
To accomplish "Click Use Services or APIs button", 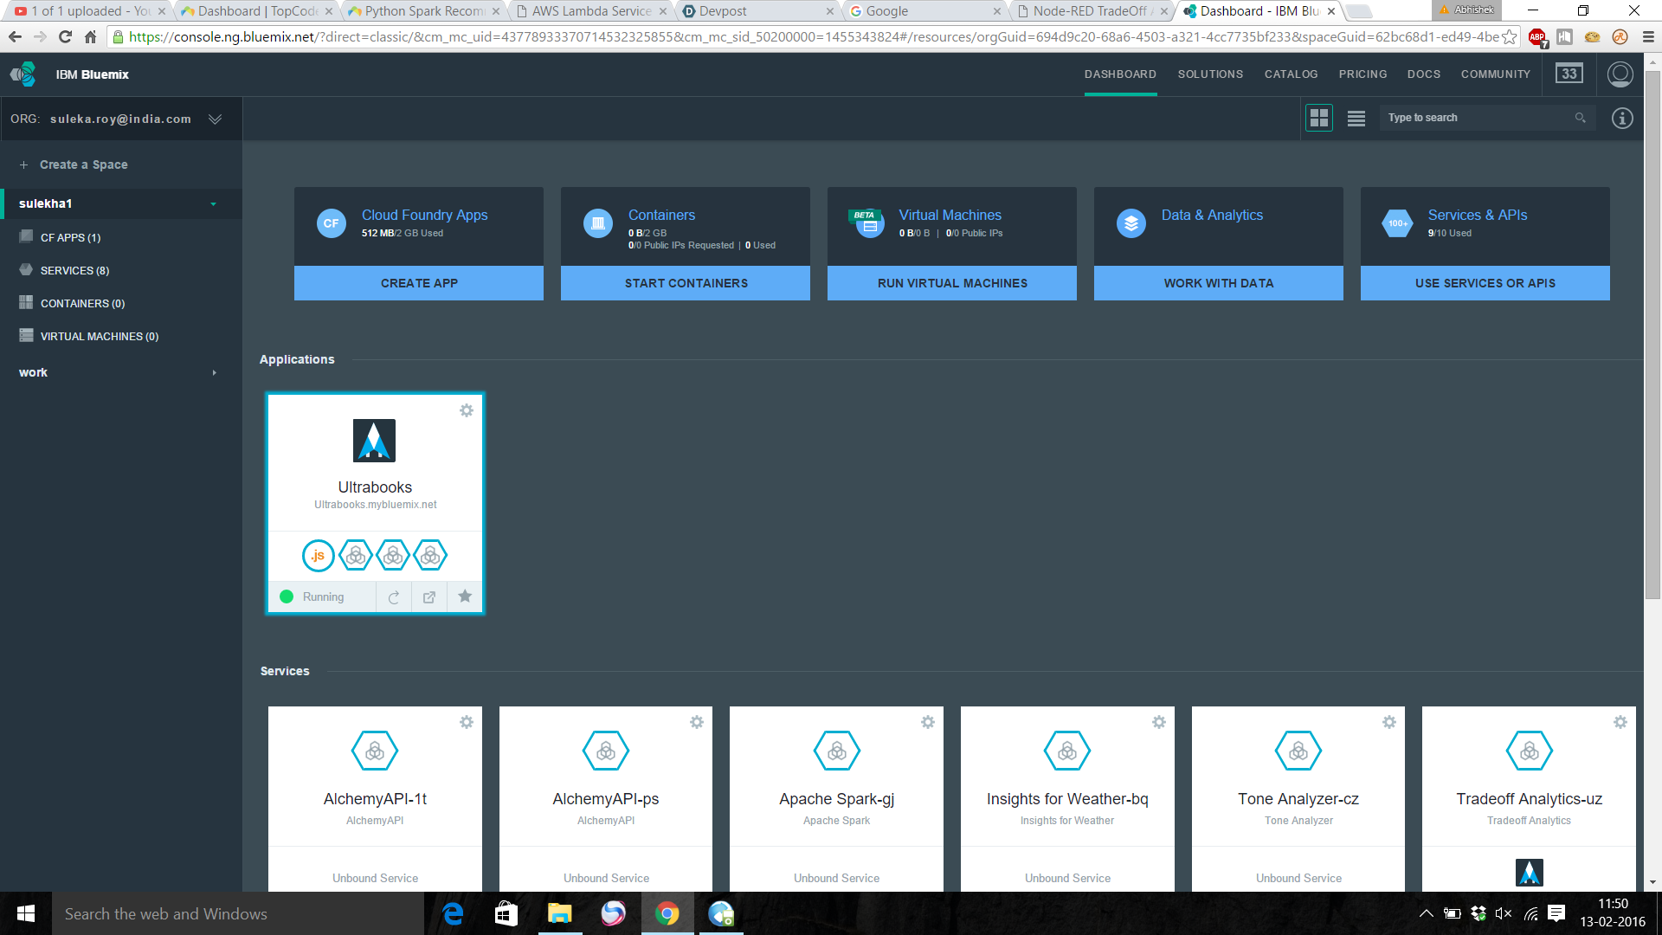I will (1485, 283).
